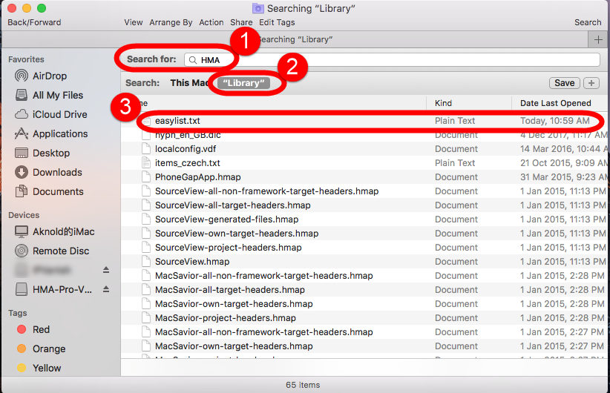Select the easylist.txt file
The width and height of the screenshot is (610, 393).
(177, 121)
